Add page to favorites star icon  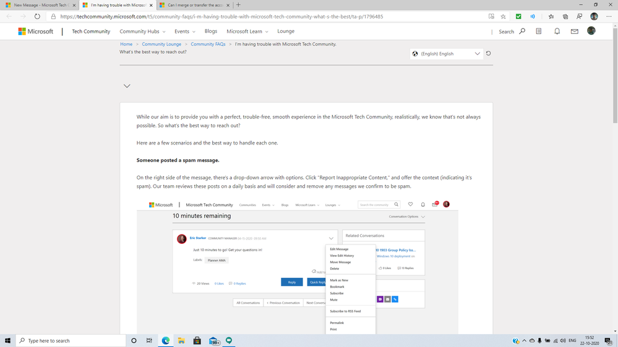(x=504, y=17)
